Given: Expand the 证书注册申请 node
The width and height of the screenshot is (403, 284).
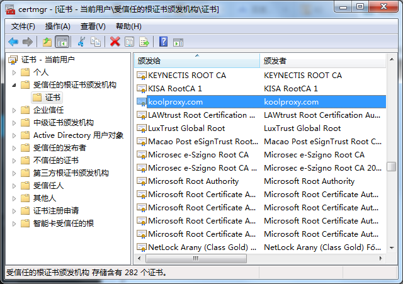Looking at the screenshot, I should (14, 211).
